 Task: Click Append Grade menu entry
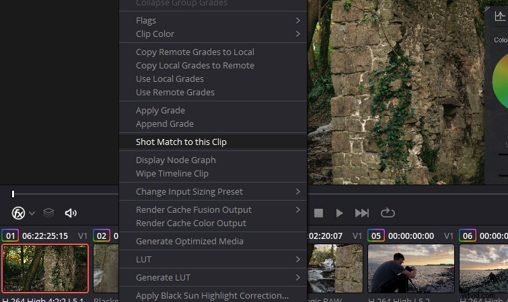tap(213, 124)
